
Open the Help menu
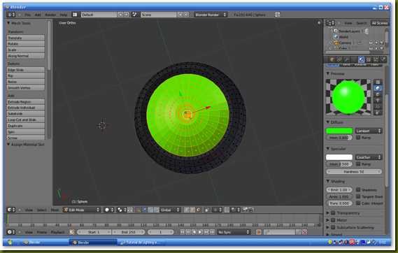64,15
